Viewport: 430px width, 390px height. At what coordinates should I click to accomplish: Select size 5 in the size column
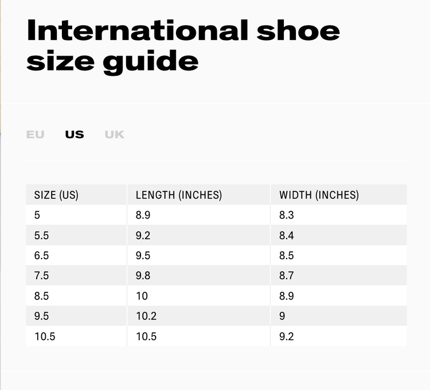pos(37,215)
